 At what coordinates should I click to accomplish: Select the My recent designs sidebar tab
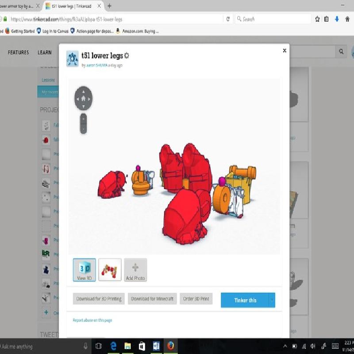point(48,92)
